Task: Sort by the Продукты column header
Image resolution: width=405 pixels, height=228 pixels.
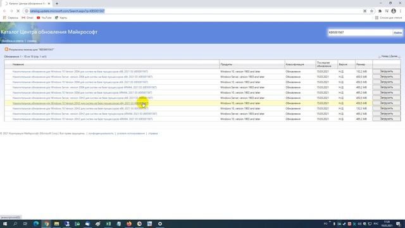Action: pyautogui.click(x=227, y=65)
